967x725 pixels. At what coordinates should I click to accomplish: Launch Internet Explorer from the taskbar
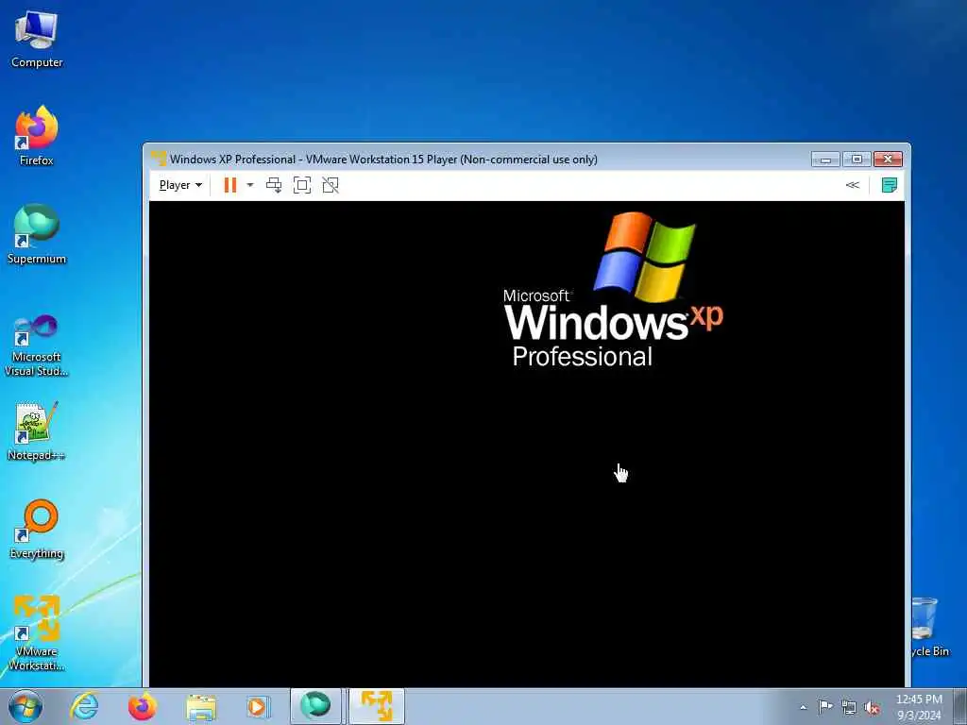(84, 706)
